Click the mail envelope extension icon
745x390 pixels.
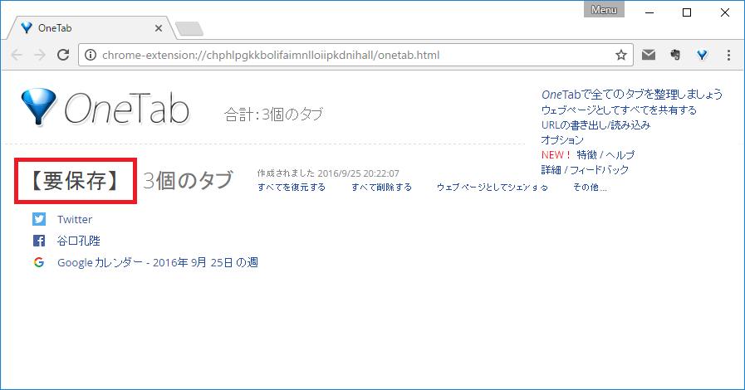(x=649, y=56)
